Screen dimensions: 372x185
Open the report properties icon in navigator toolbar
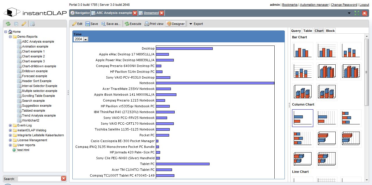(33, 24)
